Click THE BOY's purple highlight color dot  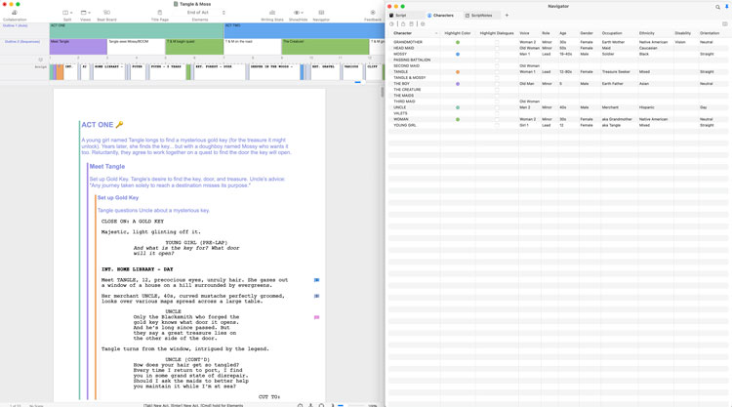tap(458, 84)
